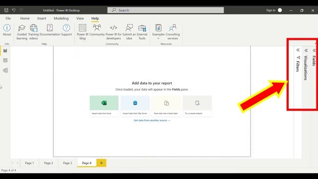Open Consulting services
This screenshot has height=179, width=318.
(x=172, y=32)
